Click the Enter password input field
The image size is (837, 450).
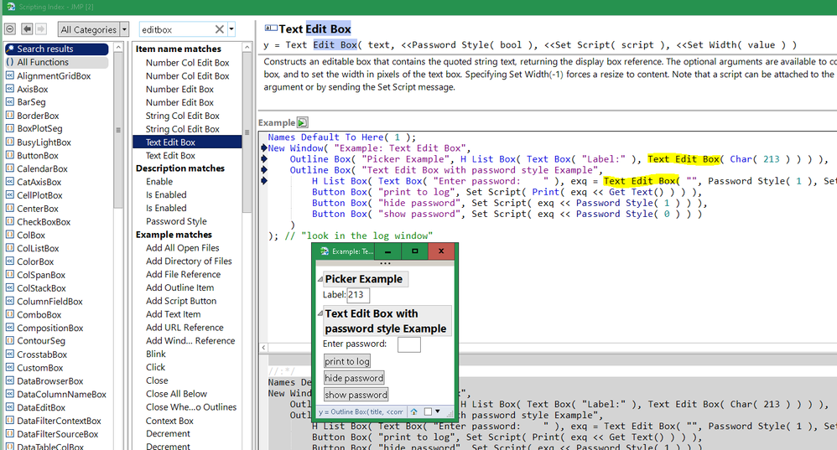(x=408, y=344)
